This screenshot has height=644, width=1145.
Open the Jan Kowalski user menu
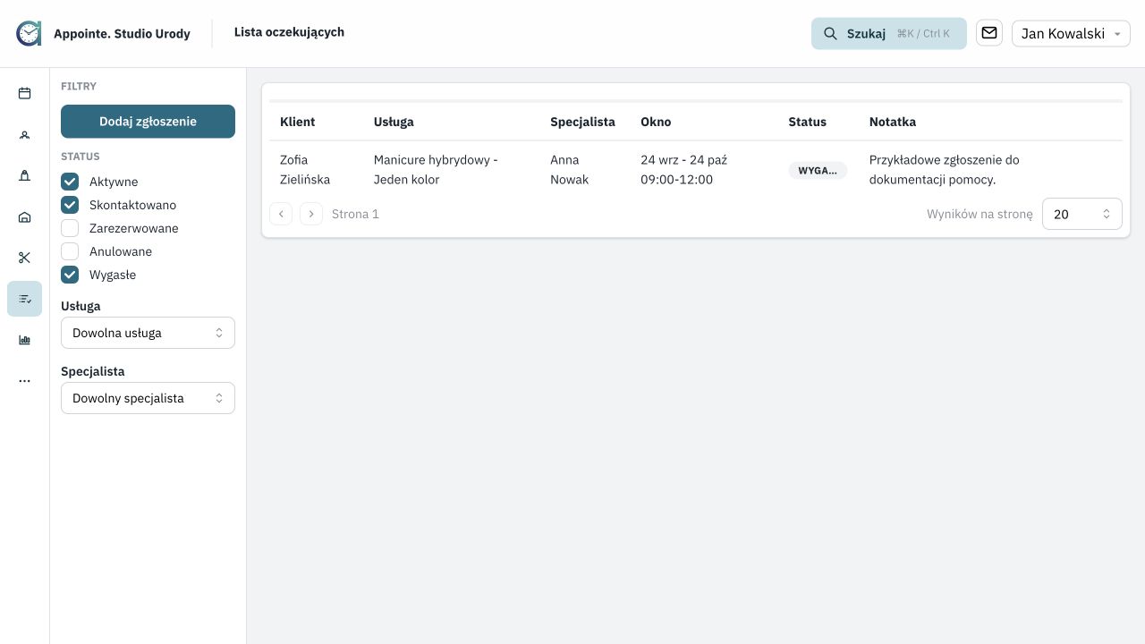tap(1071, 34)
